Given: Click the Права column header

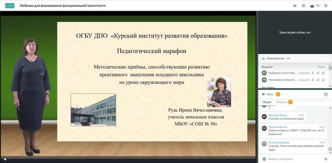Looking at the screenshot, I should pyautogui.click(x=321, y=67).
